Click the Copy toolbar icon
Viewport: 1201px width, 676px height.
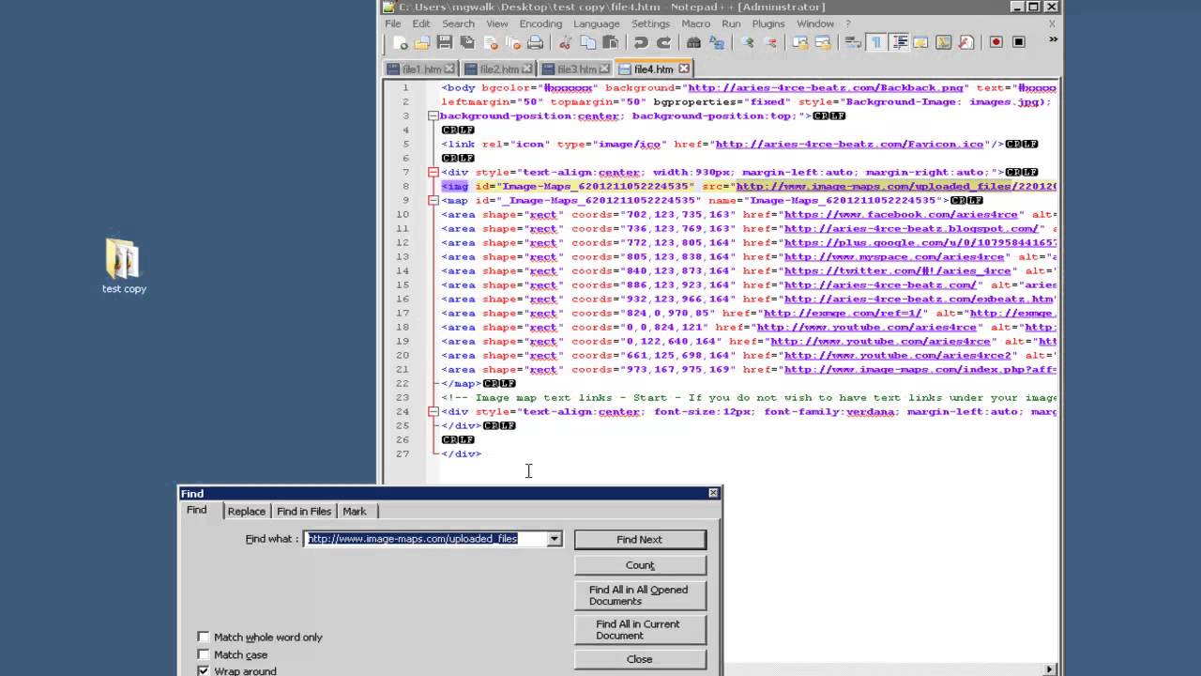587,42
